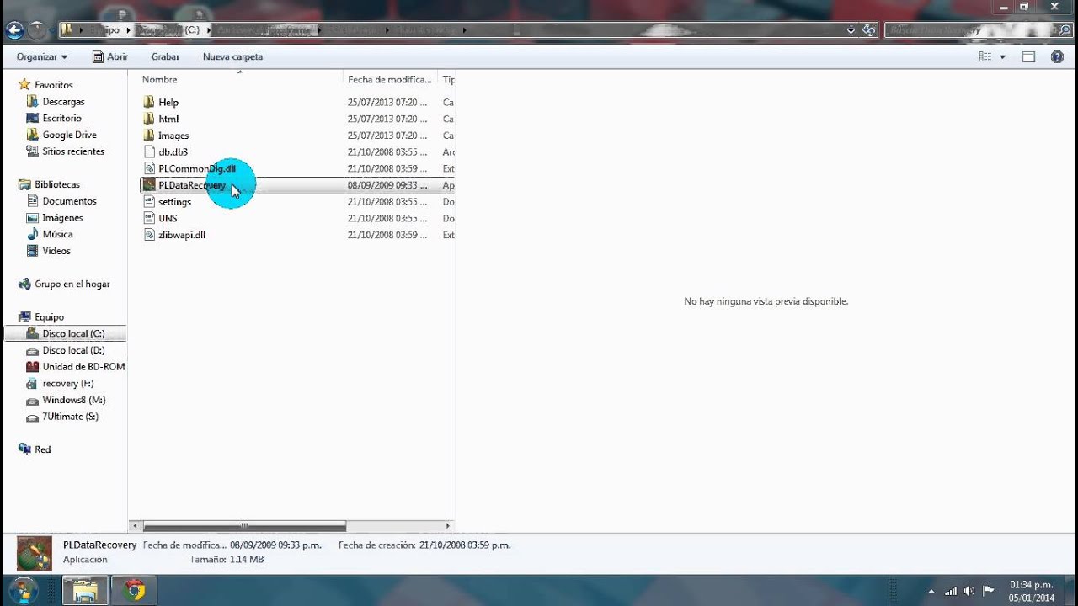Open the Action Center flag icon
The height and width of the screenshot is (606, 1078).
[989, 590]
